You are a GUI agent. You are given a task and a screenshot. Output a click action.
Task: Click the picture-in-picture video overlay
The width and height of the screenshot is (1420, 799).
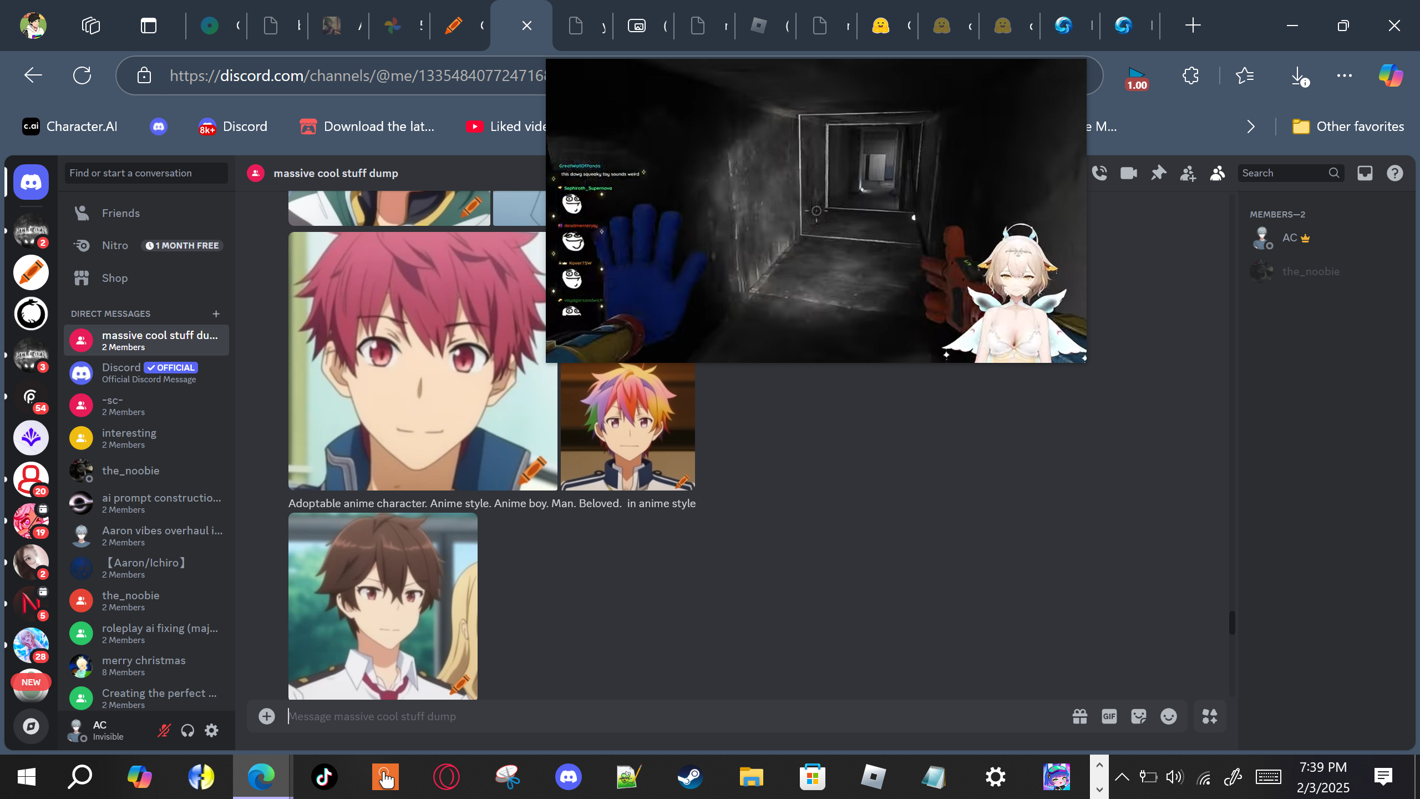coord(816,211)
